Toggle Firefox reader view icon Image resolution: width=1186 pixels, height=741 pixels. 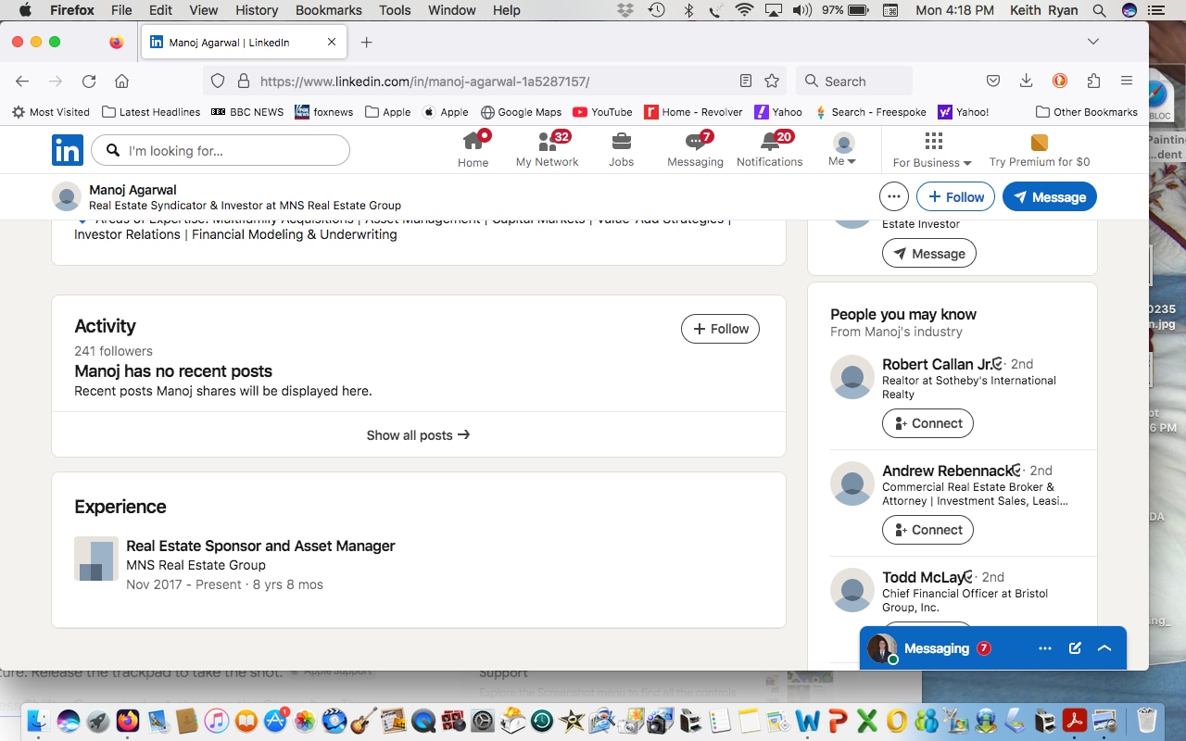click(746, 82)
